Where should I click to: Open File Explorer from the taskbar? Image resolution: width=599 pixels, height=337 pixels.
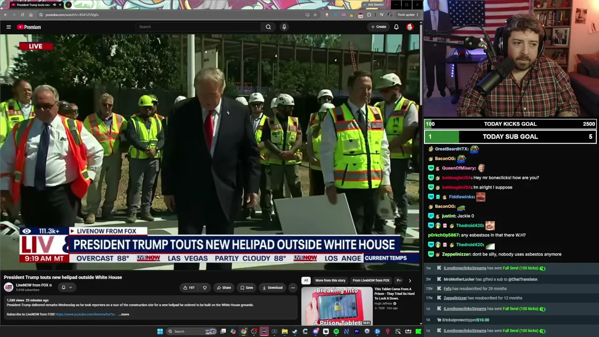point(285,331)
